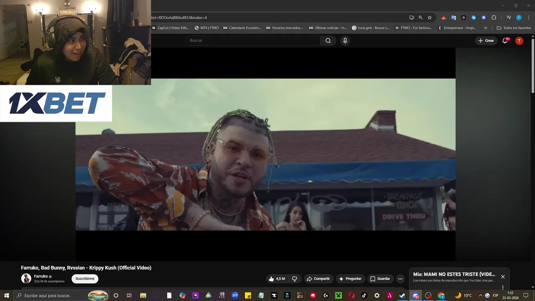
Task: Open Todos los favoritos folder
Action: click(514, 28)
